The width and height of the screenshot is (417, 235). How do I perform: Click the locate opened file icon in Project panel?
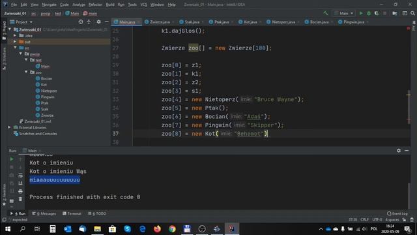(x=81, y=22)
